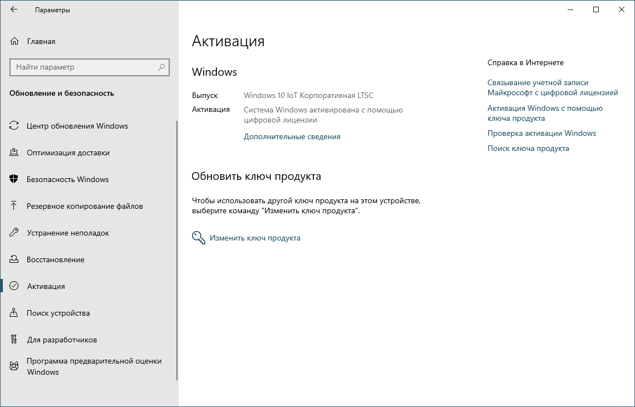Image resolution: width=635 pixels, height=407 pixels.
Task: Click the Восстановление icon
Action: coord(14,259)
